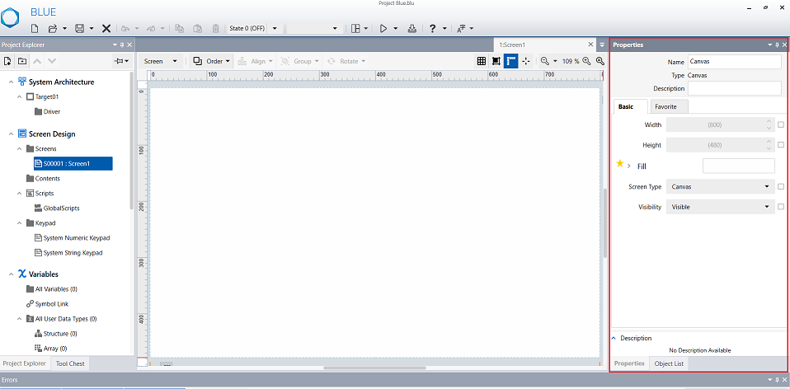The width and height of the screenshot is (790, 389).
Task: Click the star favorite icon beside Fill
Action: [x=620, y=165]
